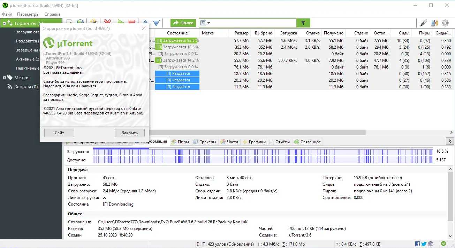Screen dimensions: 455x248
Task: Switch to the Трекеры tab
Action: click(x=205, y=142)
